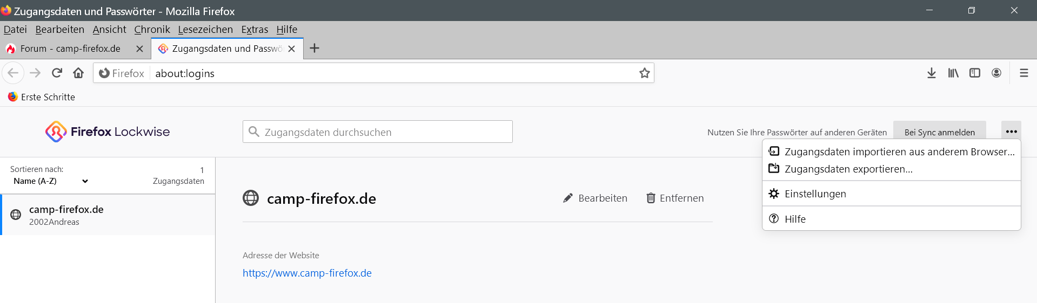Go to the browser home page

pyautogui.click(x=78, y=73)
